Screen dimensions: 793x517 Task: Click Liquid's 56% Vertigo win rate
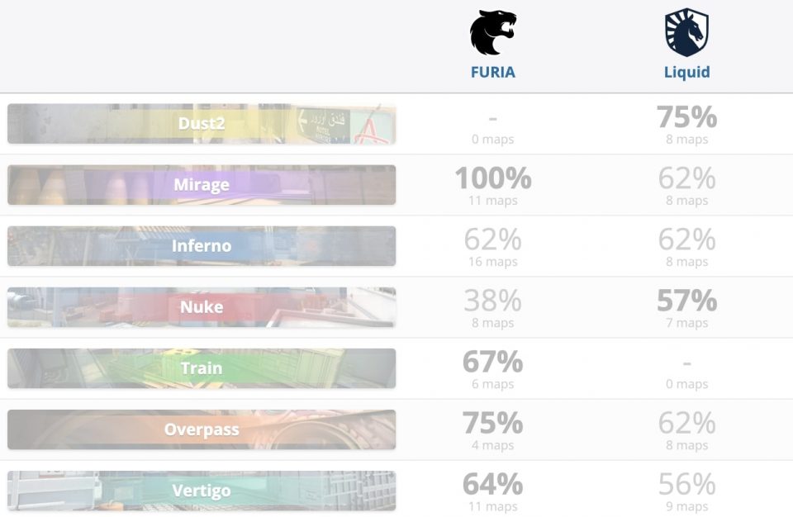(x=686, y=484)
